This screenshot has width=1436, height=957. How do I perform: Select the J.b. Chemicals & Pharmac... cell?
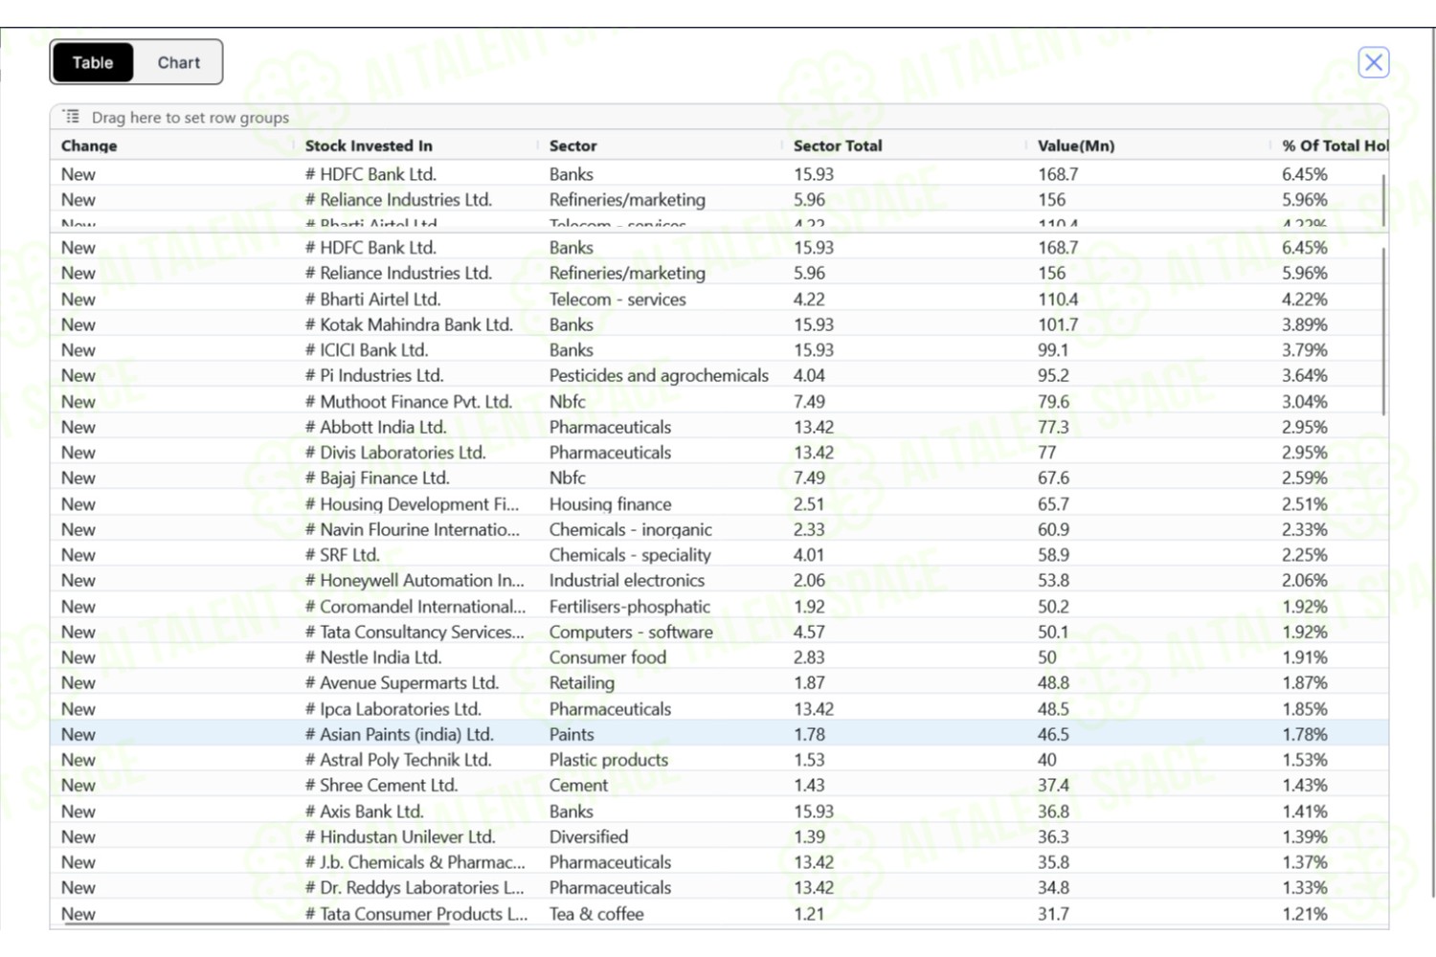click(416, 862)
